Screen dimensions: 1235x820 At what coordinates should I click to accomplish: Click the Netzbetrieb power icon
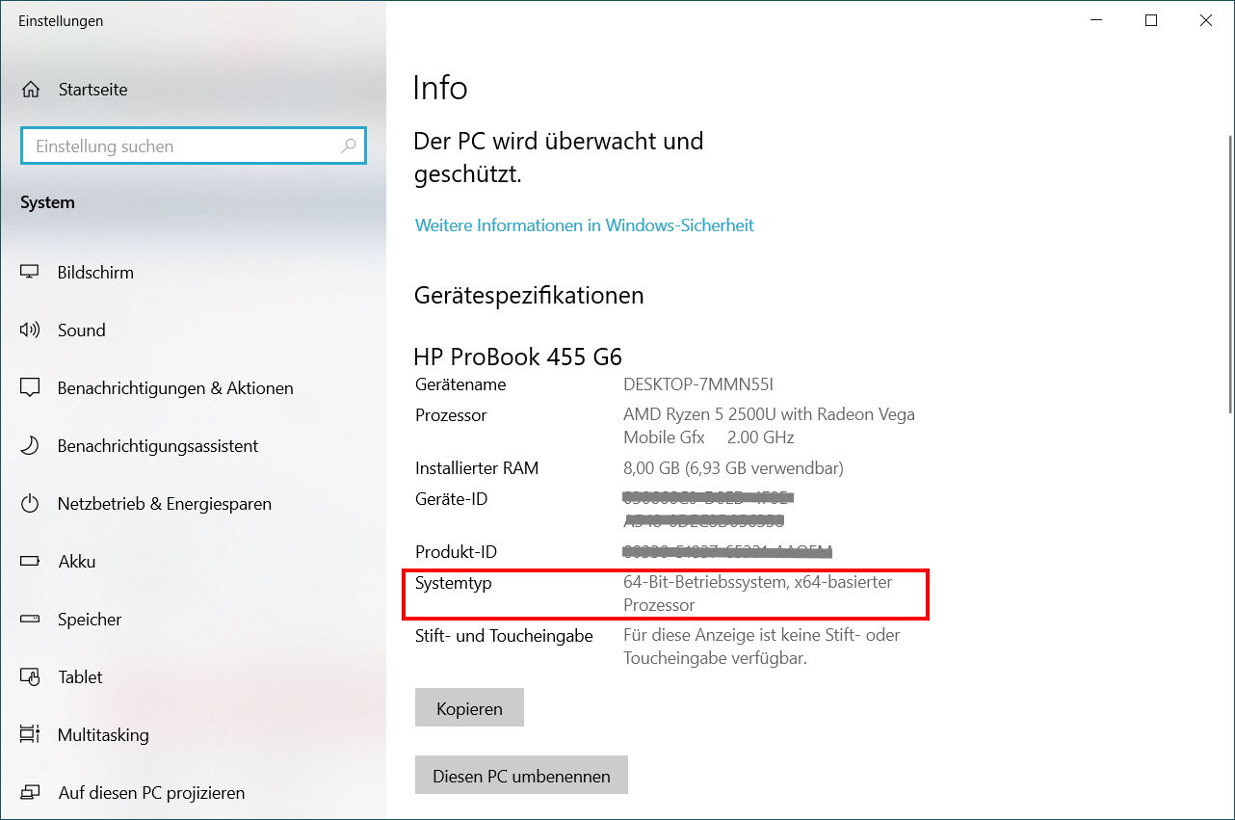[x=30, y=504]
